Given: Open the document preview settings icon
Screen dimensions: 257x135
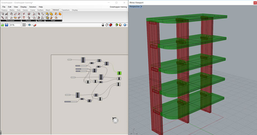Looking at the screenshot, I should pos(120,25).
